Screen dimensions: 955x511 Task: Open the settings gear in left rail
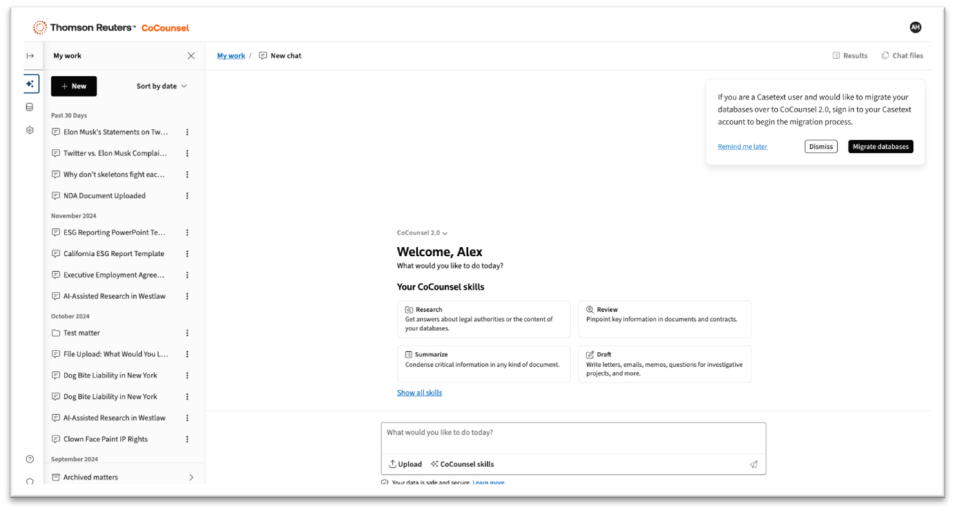coord(30,130)
